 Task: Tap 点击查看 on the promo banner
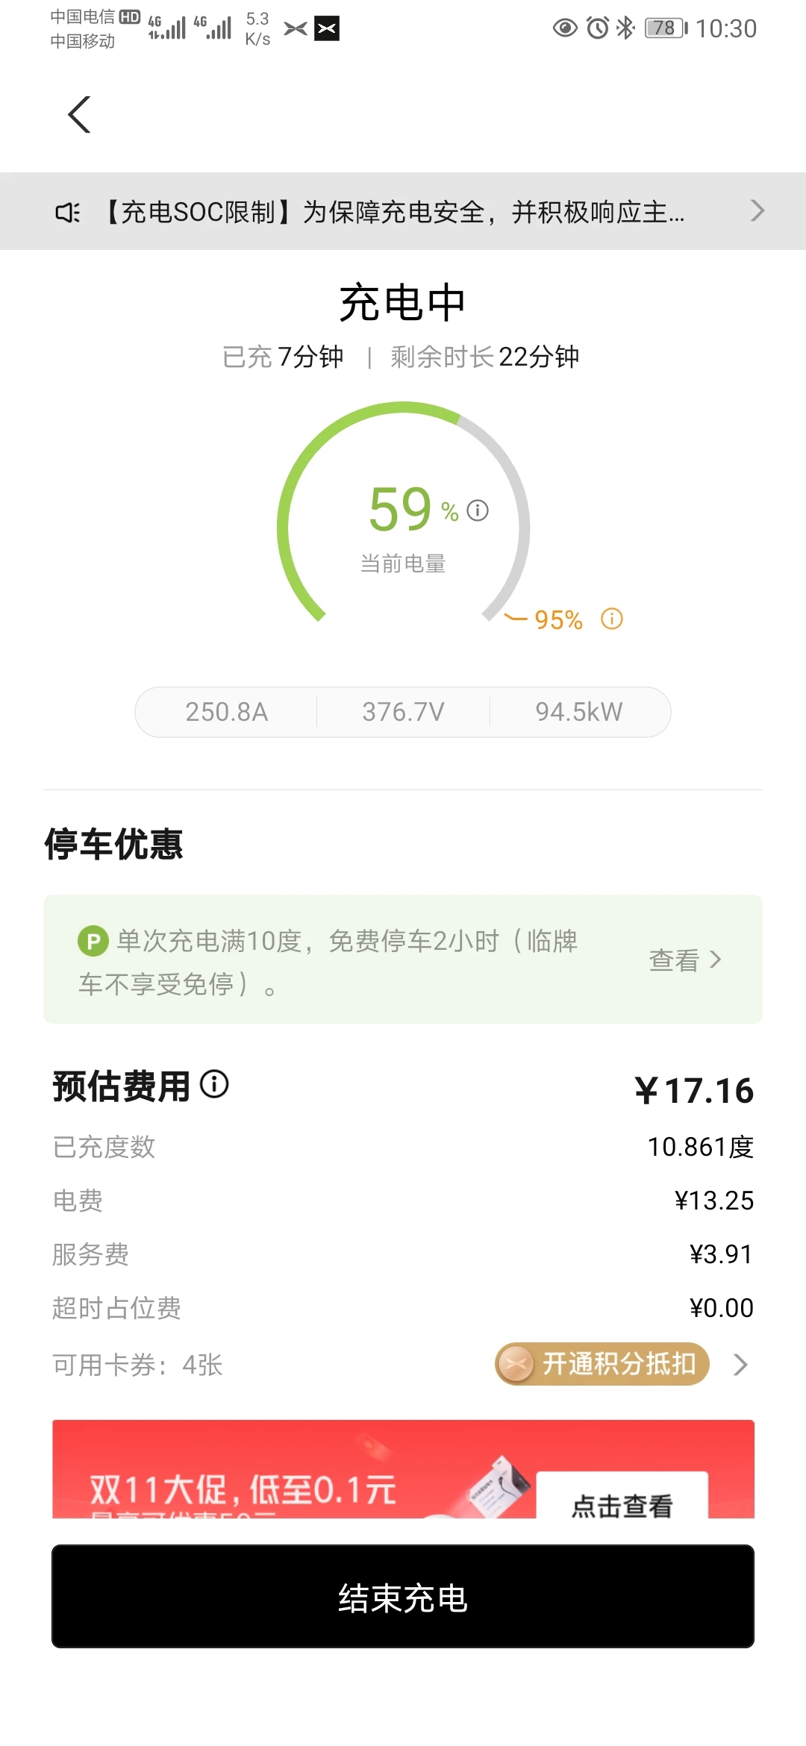pyautogui.click(x=622, y=1497)
